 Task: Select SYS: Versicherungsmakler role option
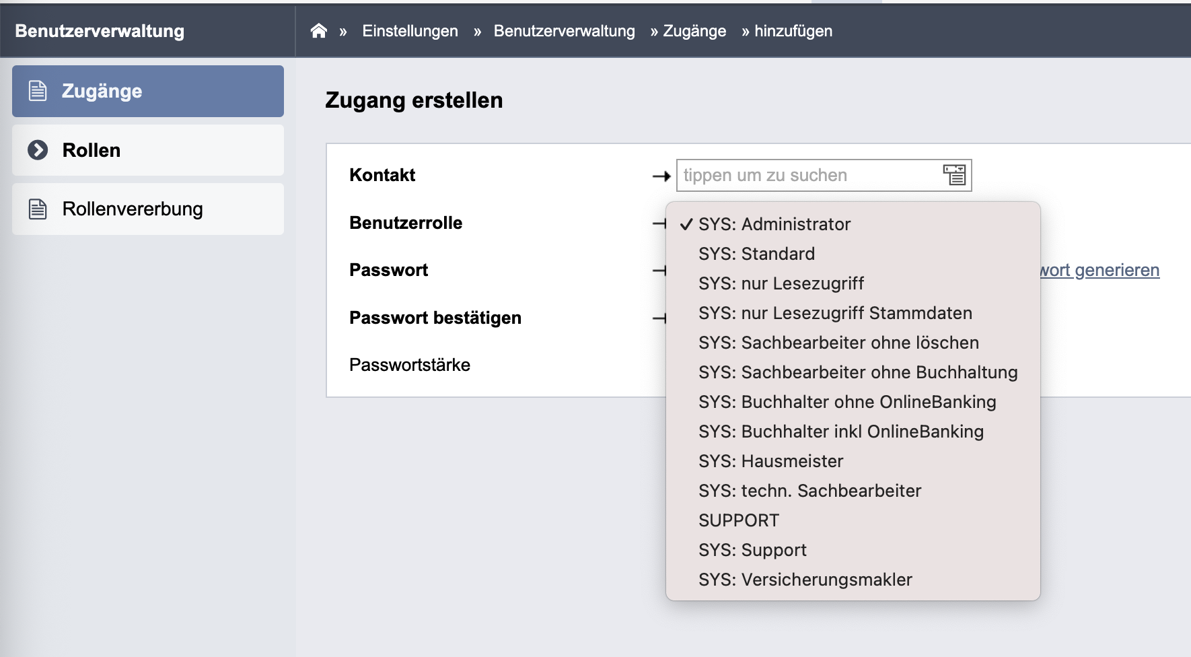pos(853,580)
